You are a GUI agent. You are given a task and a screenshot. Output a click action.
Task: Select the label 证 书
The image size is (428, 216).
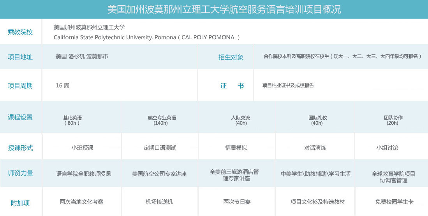pos(232,86)
